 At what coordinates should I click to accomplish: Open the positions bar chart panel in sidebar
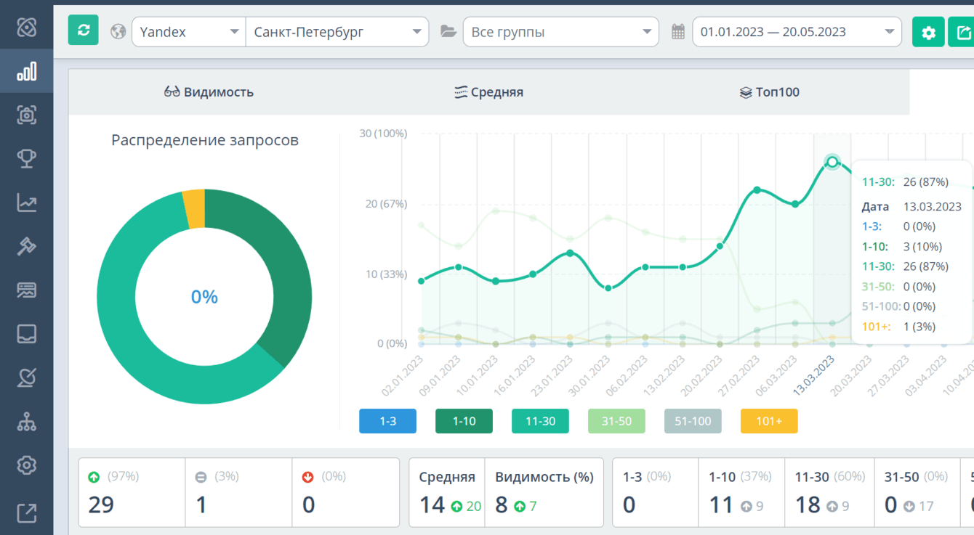[x=27, y=71]
